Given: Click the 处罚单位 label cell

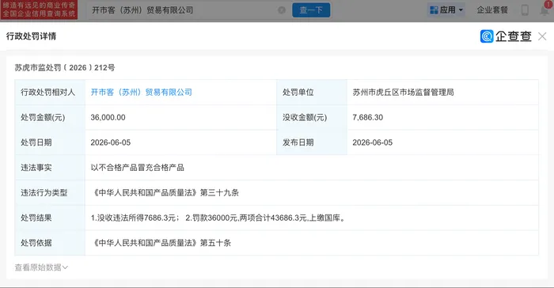Looking at the screenshot, I should pyautogui.click(x=312, y=93).
